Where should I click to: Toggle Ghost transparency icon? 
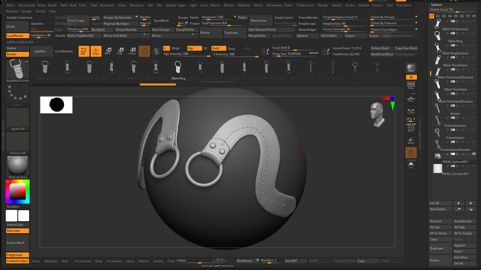click(411, 152)
